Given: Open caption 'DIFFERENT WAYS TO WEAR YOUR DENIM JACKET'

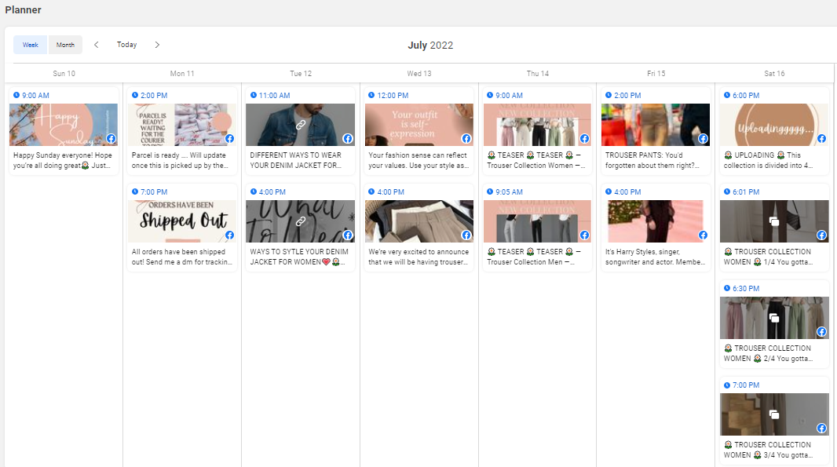Looking at the screenshot, I should 296,160.
